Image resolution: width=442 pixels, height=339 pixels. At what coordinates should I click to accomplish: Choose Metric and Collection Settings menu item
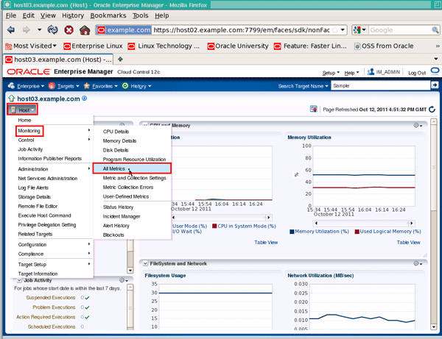pos(134,178)
